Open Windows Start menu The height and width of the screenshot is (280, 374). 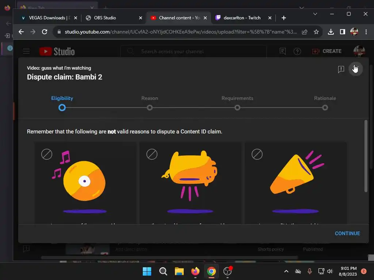(x=147, y=271)
